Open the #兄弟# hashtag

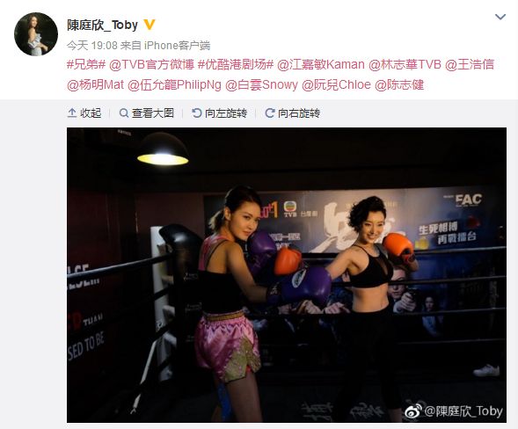point(86,64)
